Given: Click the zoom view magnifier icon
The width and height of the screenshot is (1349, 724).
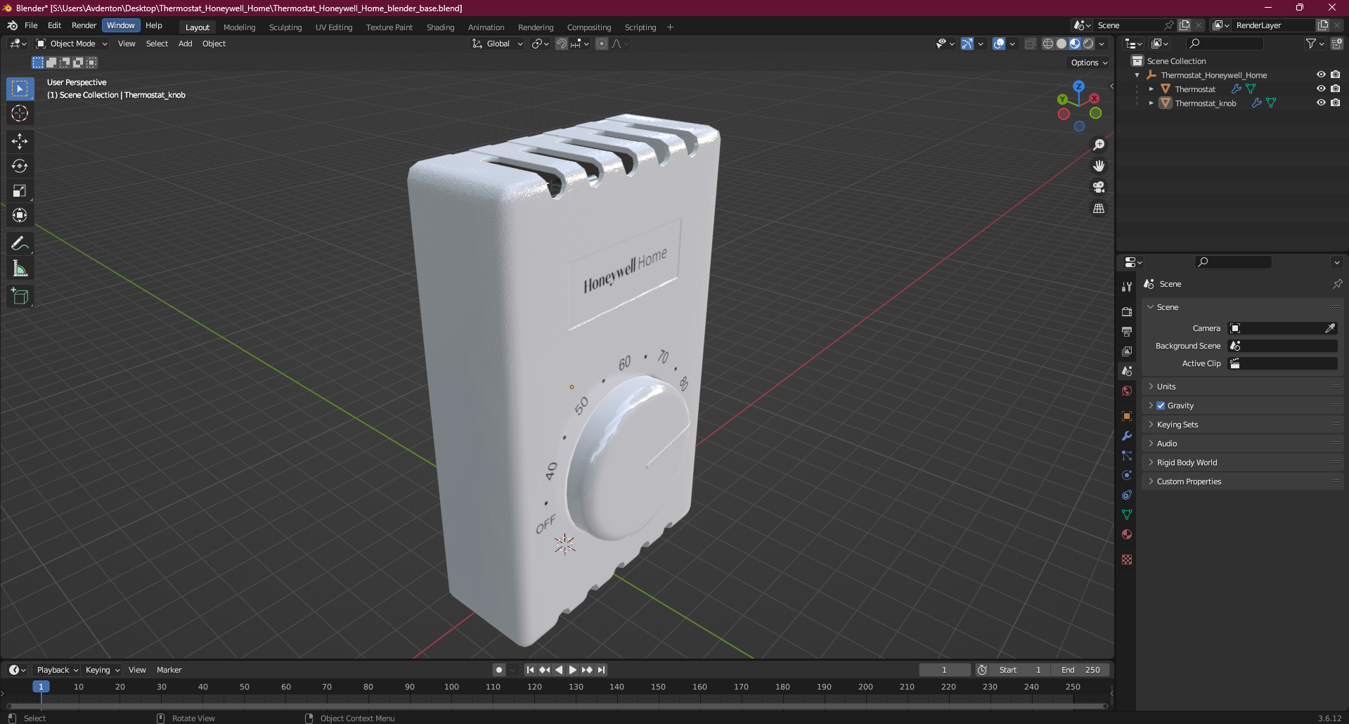Looking at the screenshot, I should tap(1098, 145).
